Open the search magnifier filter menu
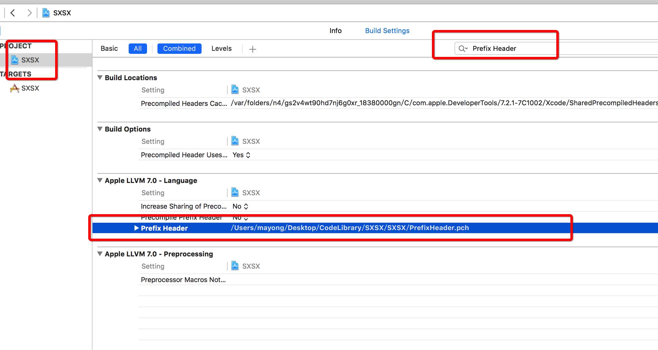The width and height of the screenshot is (658, 350). pyautogui.click(x=463, y=49)
